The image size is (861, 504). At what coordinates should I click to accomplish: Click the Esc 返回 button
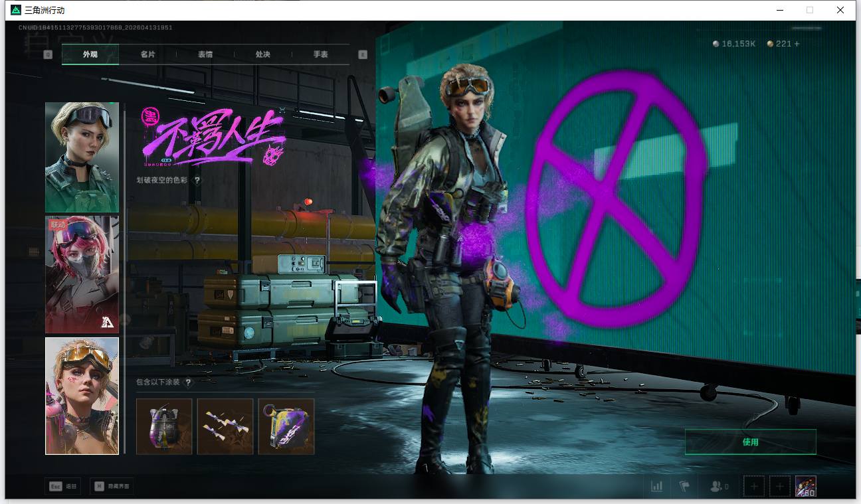[x=63, y=487]
